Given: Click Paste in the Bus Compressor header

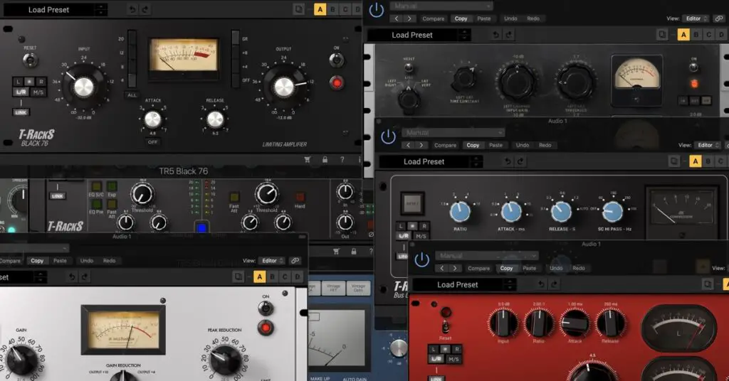Looking at the screenshot, I should coord(495,145).
